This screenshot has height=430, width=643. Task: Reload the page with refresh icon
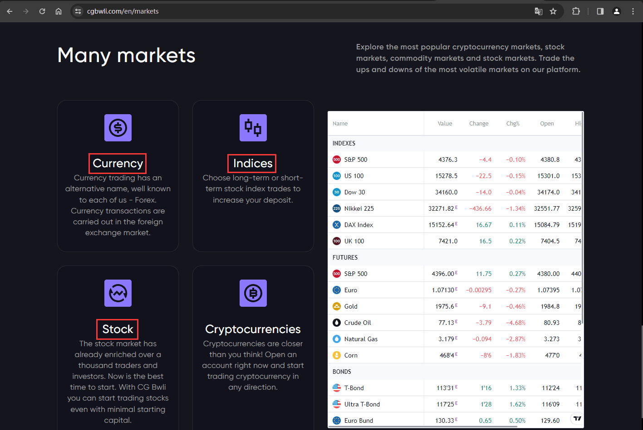click(42, 11)
